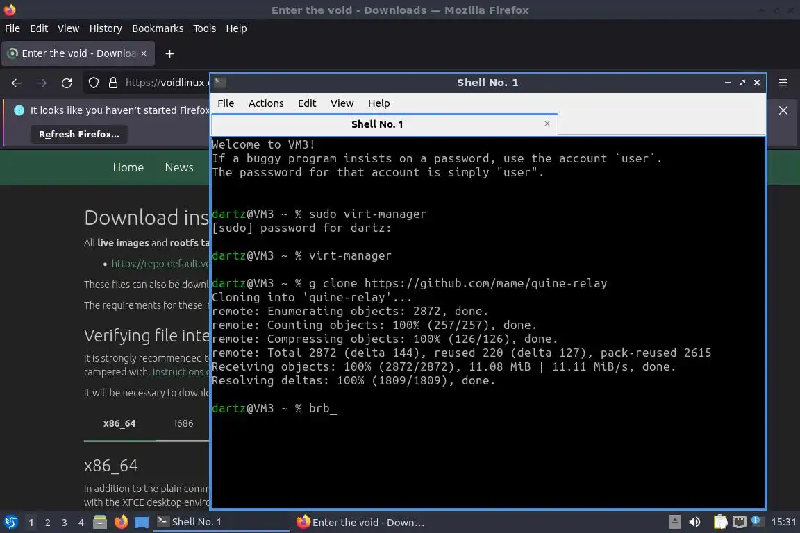Open the repo-default download link
The image size is (800, 533).
tap(160, 264)
